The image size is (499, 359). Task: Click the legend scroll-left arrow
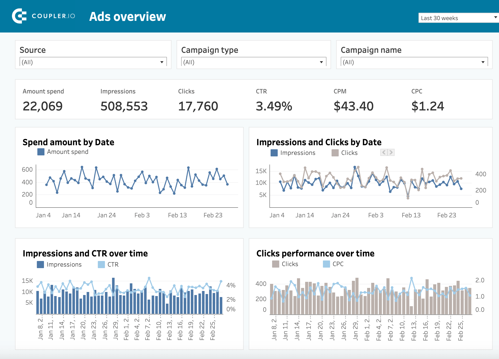(384, 152)
